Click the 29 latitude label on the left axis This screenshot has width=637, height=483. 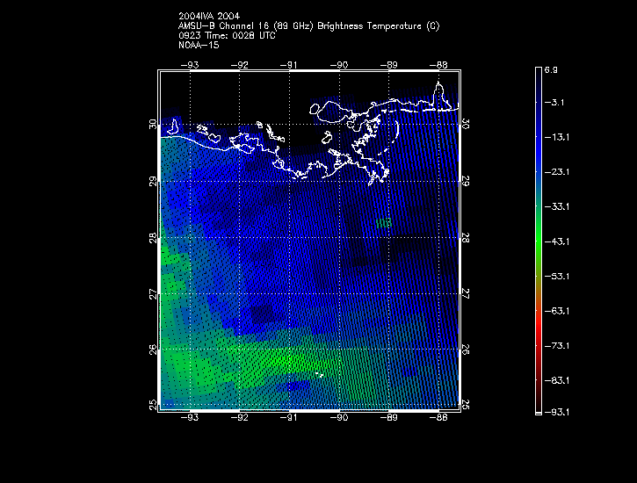click(x=153, y=181)
